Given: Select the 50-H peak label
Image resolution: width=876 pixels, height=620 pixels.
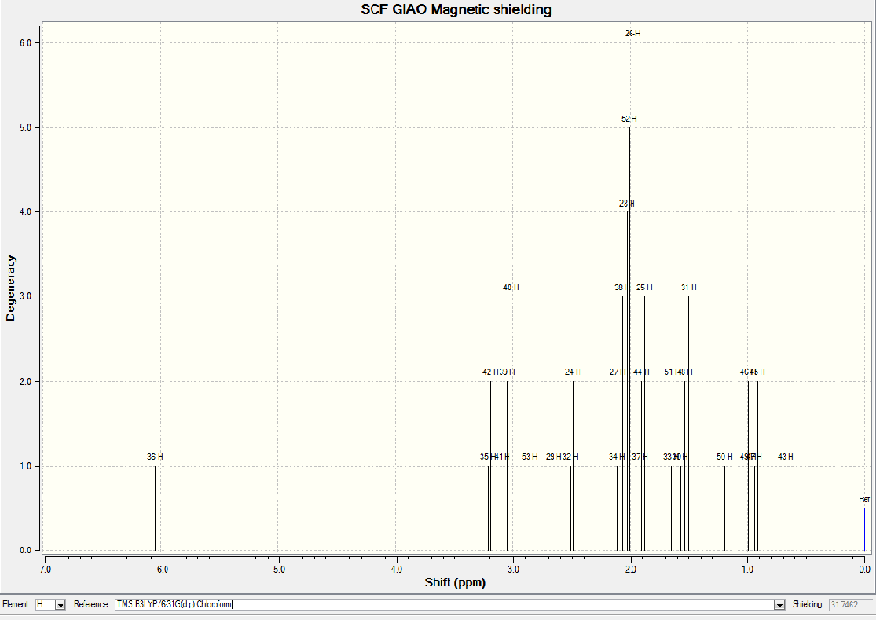Looking at the screenshot, I should pos(724,457).
